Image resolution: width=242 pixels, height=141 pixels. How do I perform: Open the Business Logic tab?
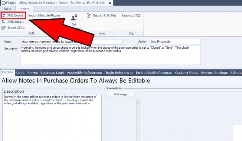pyautogui.click(x=52, y=73)
